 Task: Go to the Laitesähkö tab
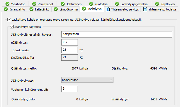[x=39, y=9]
